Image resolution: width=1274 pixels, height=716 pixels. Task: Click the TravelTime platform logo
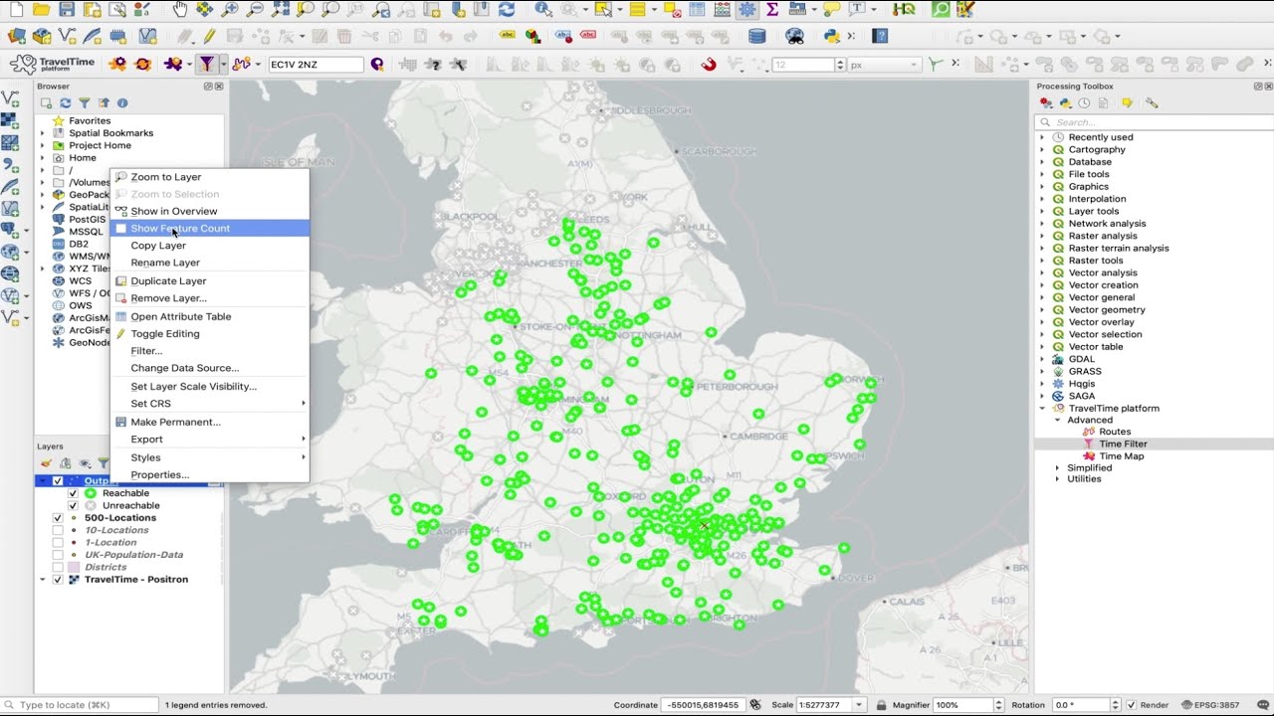point(52,64)
